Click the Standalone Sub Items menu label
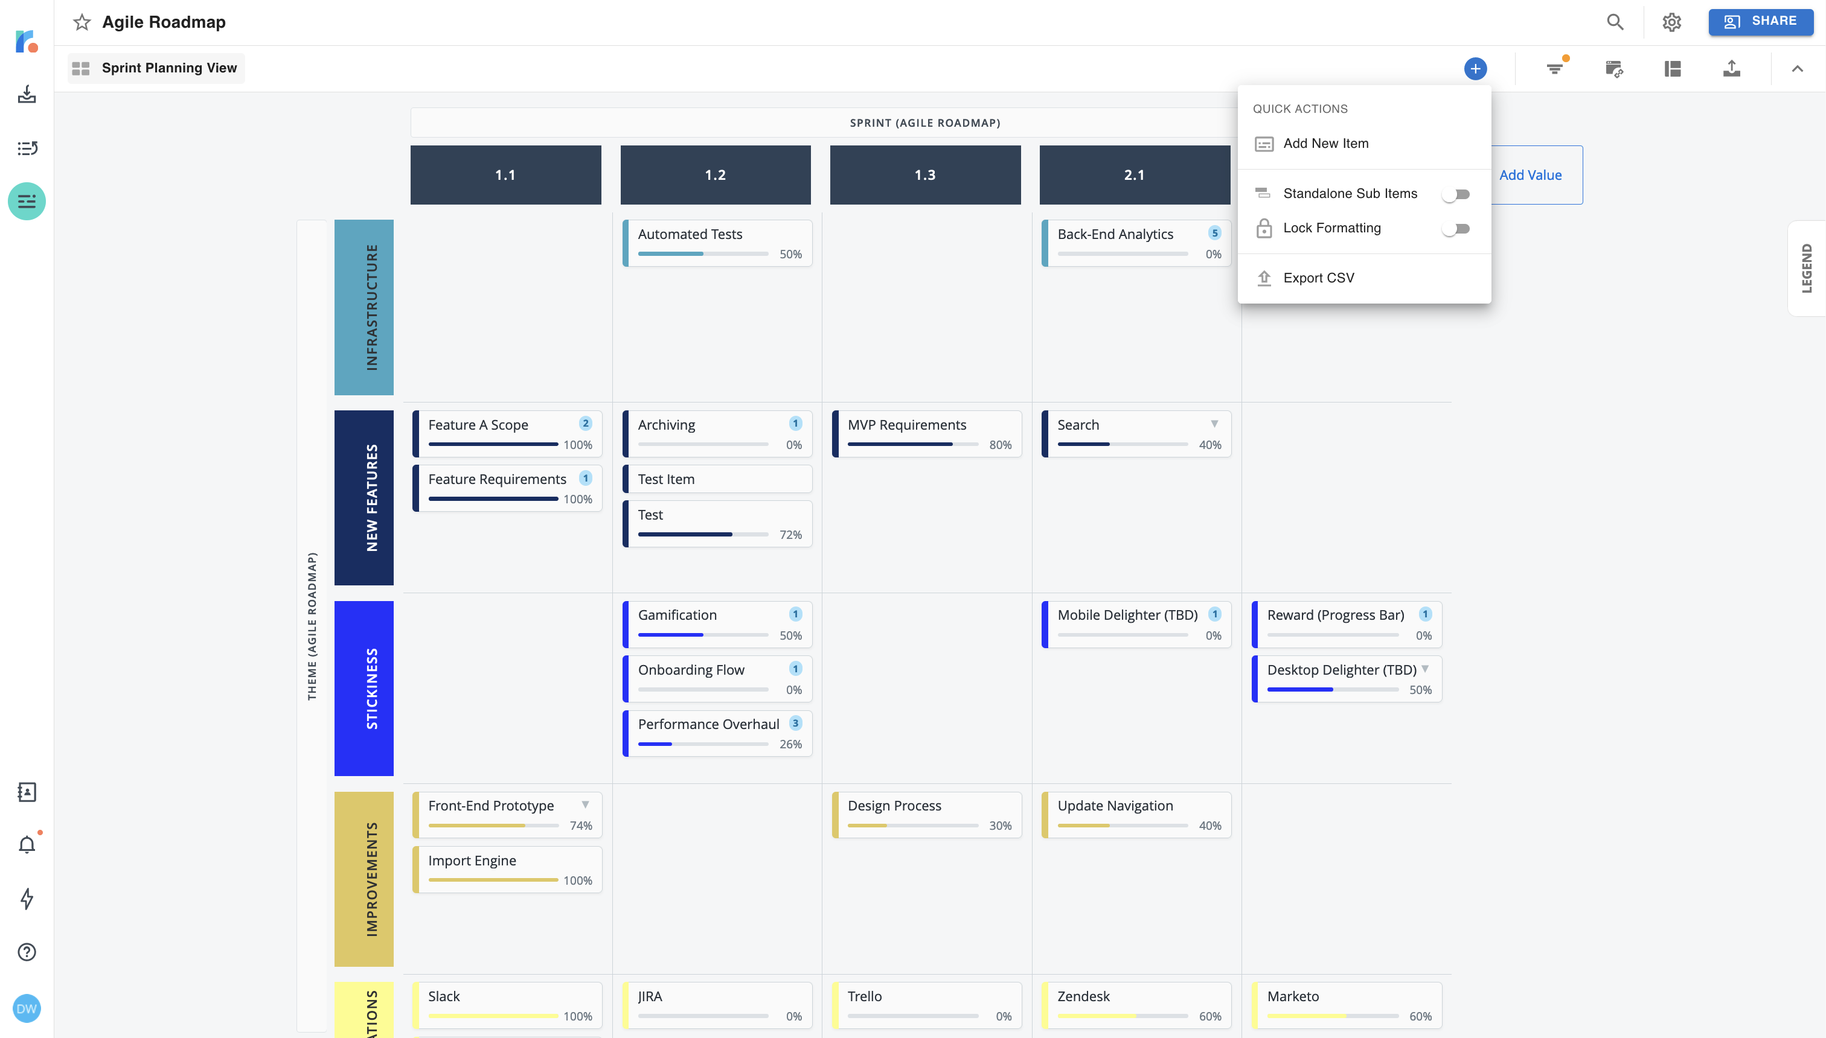This screenshot has width=1826, height=1038. (x=1350, y=194)
